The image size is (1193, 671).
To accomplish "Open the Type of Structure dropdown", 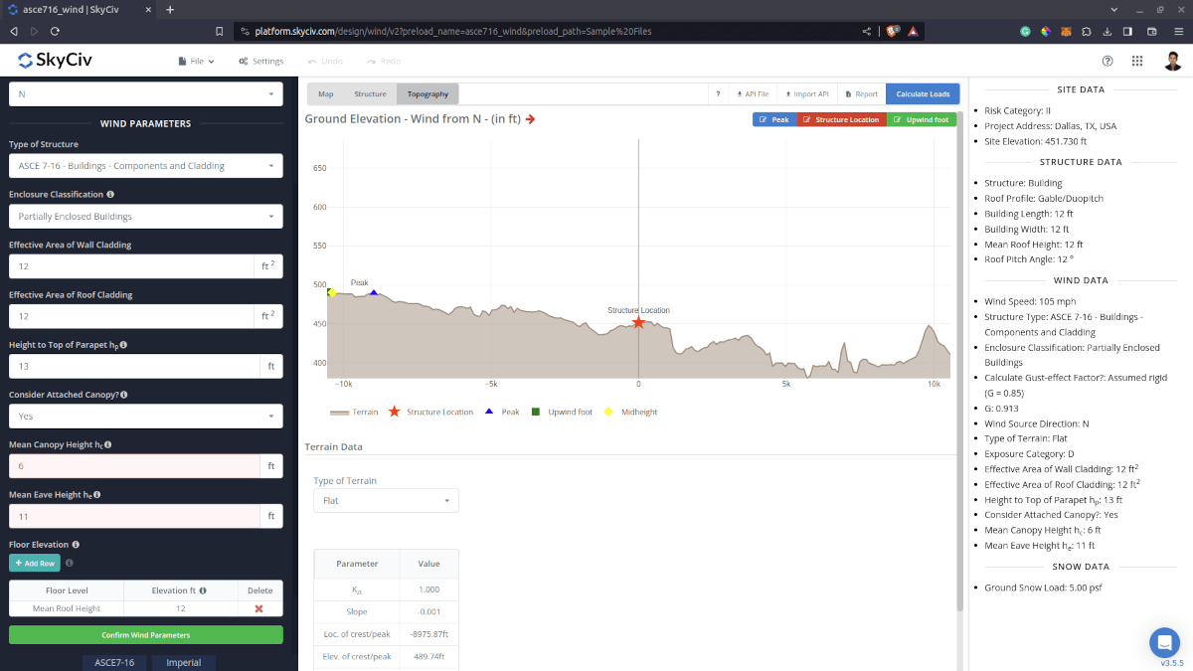I will (145, 166).
